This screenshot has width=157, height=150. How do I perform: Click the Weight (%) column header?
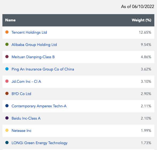pyautogui.click(x=141, y=20)
